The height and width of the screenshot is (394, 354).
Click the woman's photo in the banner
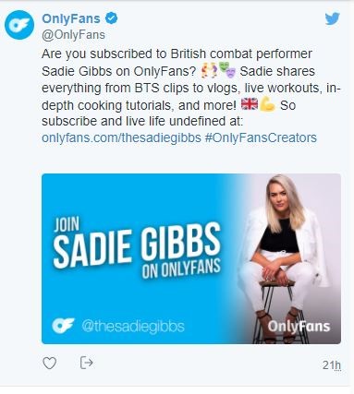[x=285, y=258]
